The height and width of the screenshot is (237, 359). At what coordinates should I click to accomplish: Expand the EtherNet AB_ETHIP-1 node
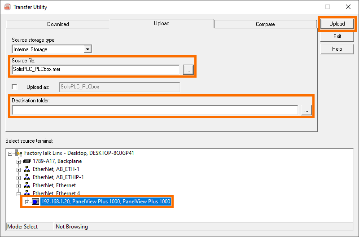tap(18, 178)
